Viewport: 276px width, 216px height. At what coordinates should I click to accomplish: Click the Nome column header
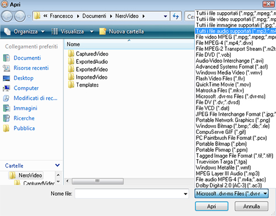coord(129,44)
